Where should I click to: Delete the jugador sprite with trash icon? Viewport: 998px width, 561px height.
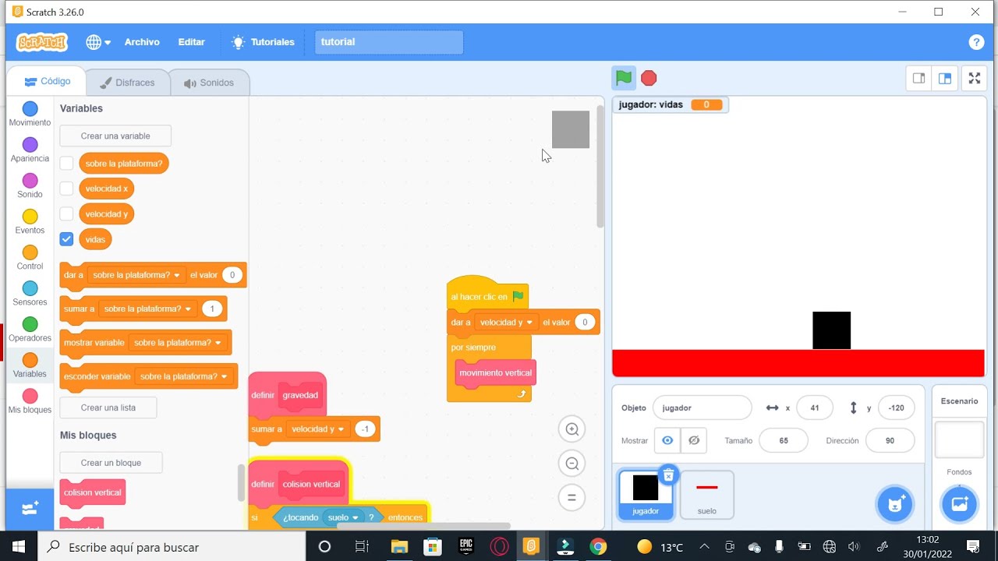(x=668, y=475)
